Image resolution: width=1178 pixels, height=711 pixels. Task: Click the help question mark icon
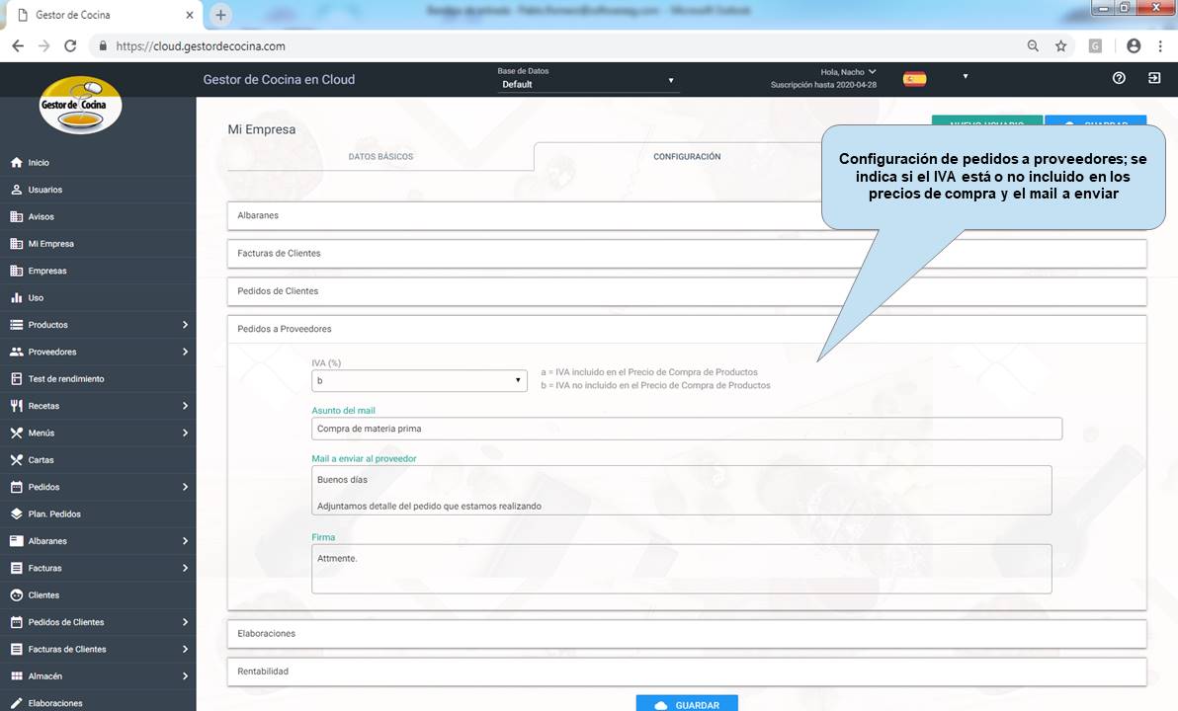point(1119,78)
